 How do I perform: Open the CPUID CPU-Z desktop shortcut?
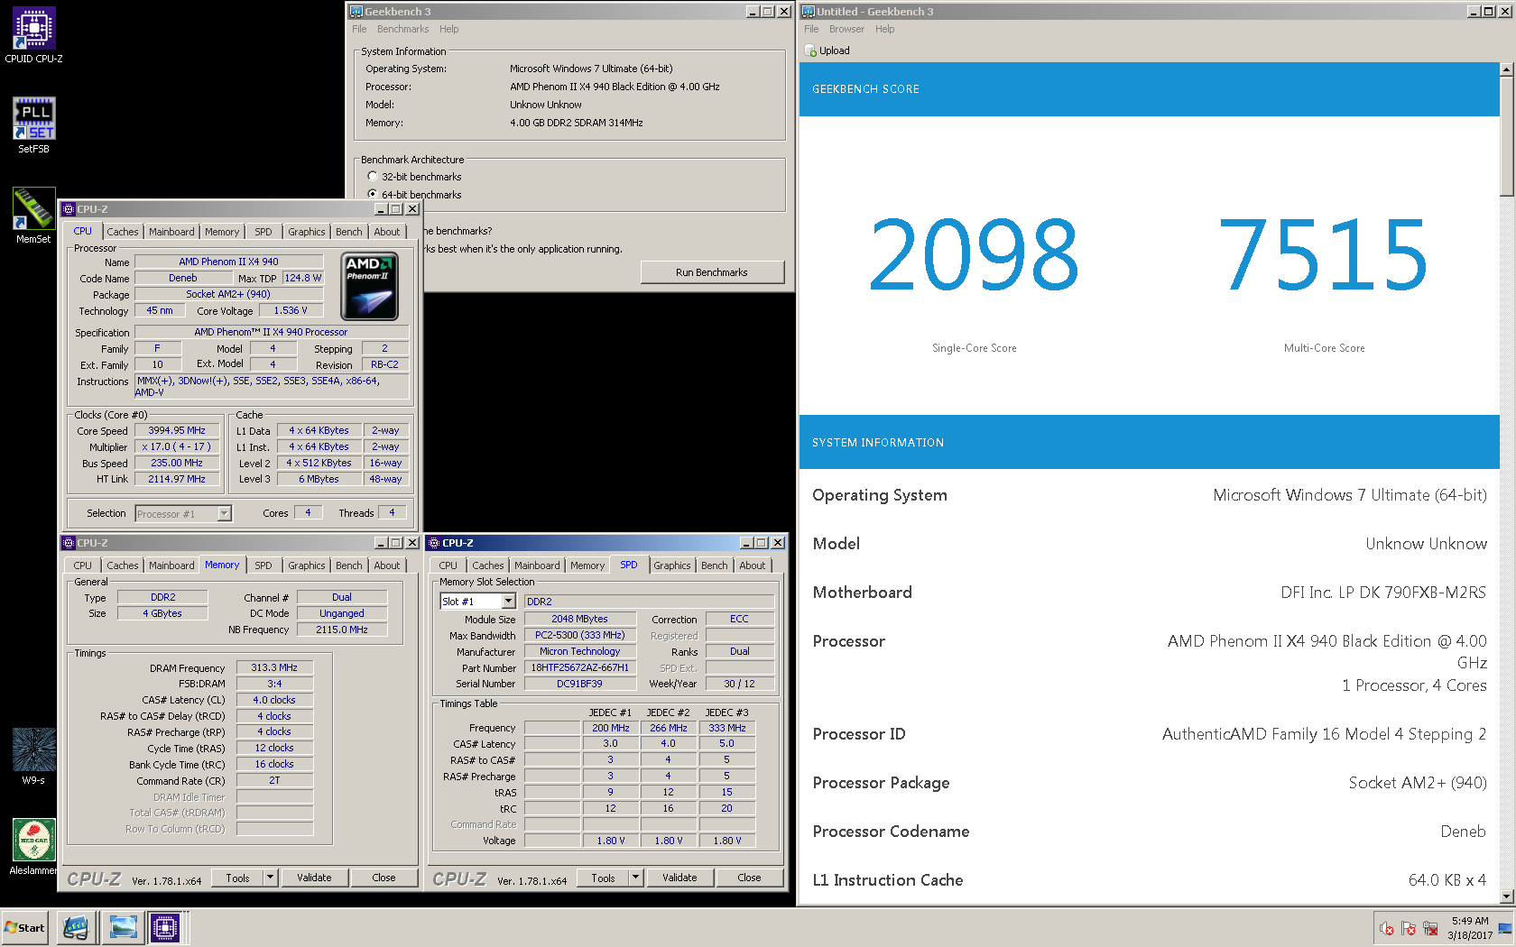coord(34,36)
